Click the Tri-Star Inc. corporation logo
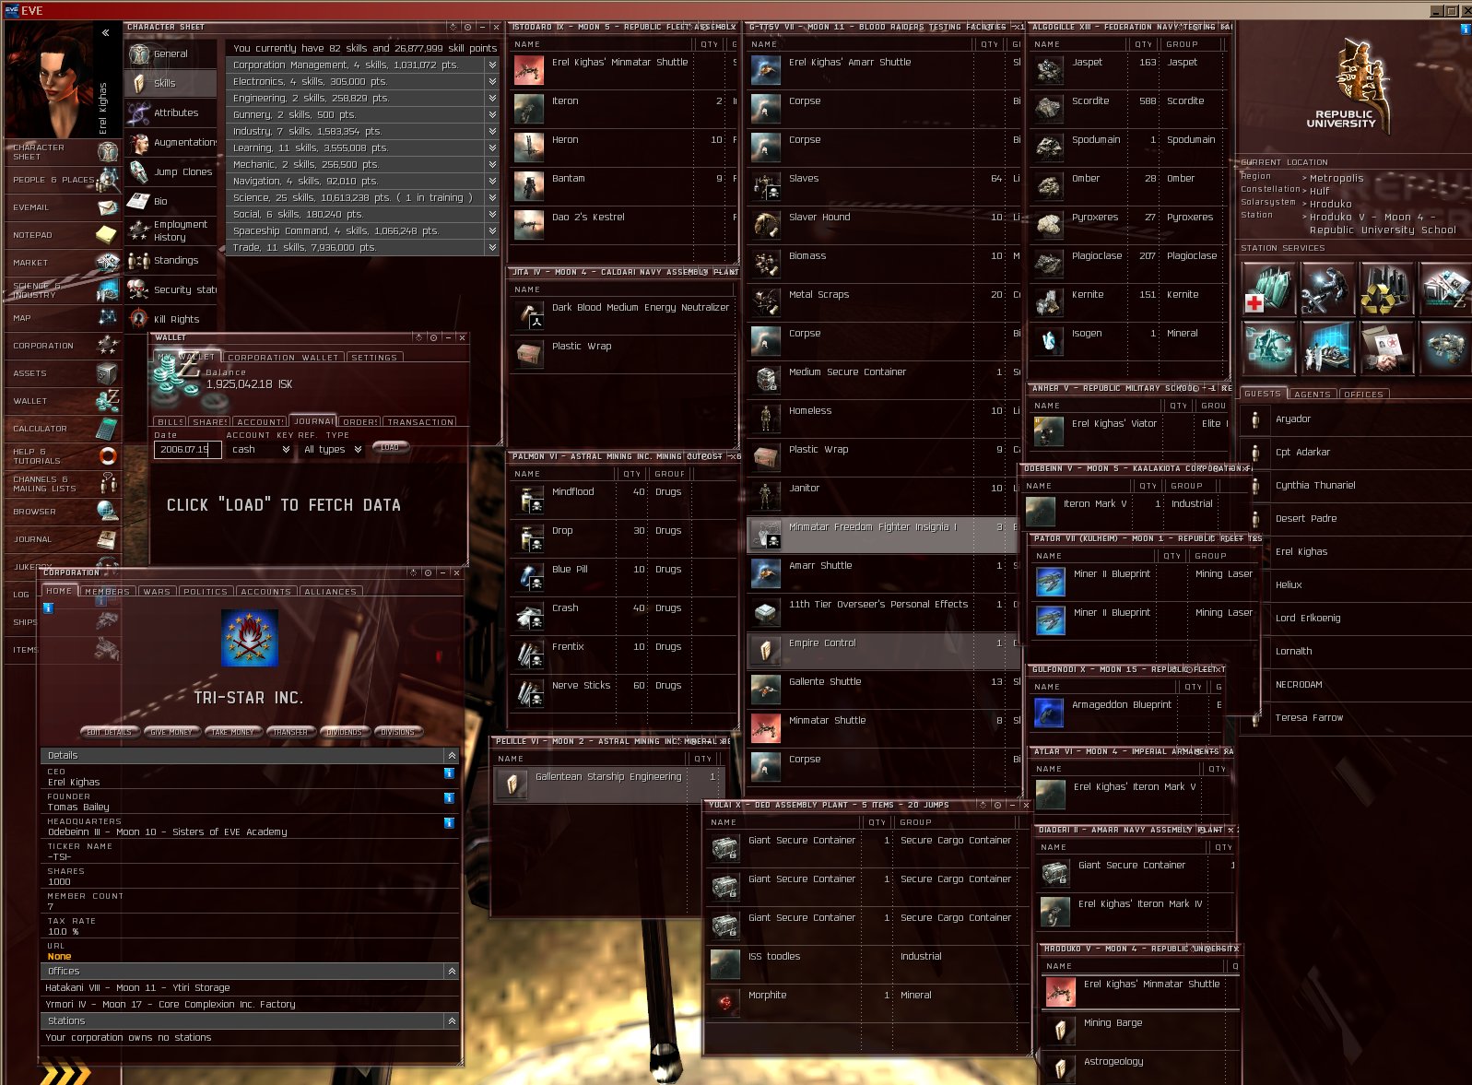 (x=249, y=637)
